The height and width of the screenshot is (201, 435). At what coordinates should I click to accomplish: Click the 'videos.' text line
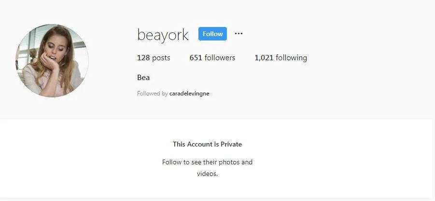(x=207, y=174)
